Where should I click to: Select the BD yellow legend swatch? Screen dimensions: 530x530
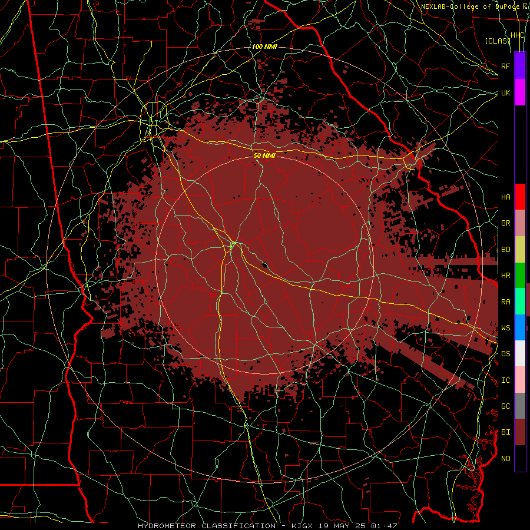point(520,250)
